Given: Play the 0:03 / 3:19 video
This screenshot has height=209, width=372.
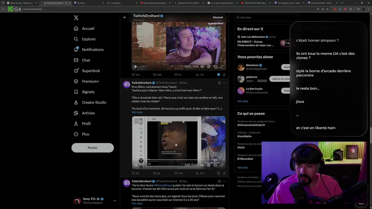Looking at the screenshot, I should click(135, 66).
